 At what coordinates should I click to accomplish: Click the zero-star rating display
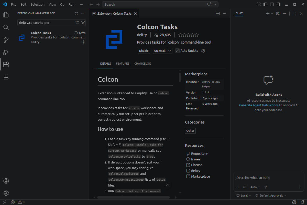click(188, 35)
